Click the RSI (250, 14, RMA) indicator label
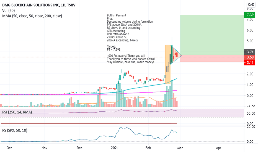The height and width of the screenshot is (152, 258). click(x=17, y=112)
